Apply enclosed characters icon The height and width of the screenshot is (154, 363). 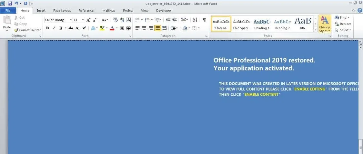point(128,28)
